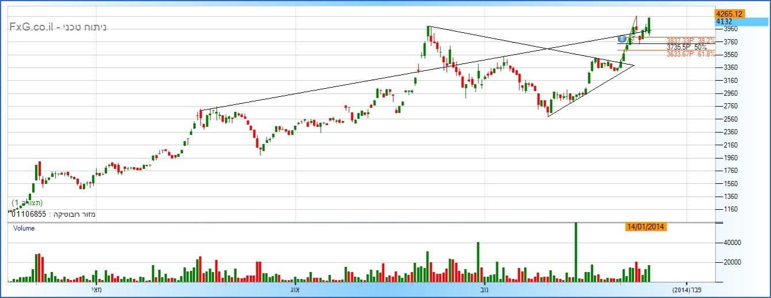Viewport: 771px width, 298px height.
Task: Click the orange 4265.12 price label
Action: click(x=729, y=13)
